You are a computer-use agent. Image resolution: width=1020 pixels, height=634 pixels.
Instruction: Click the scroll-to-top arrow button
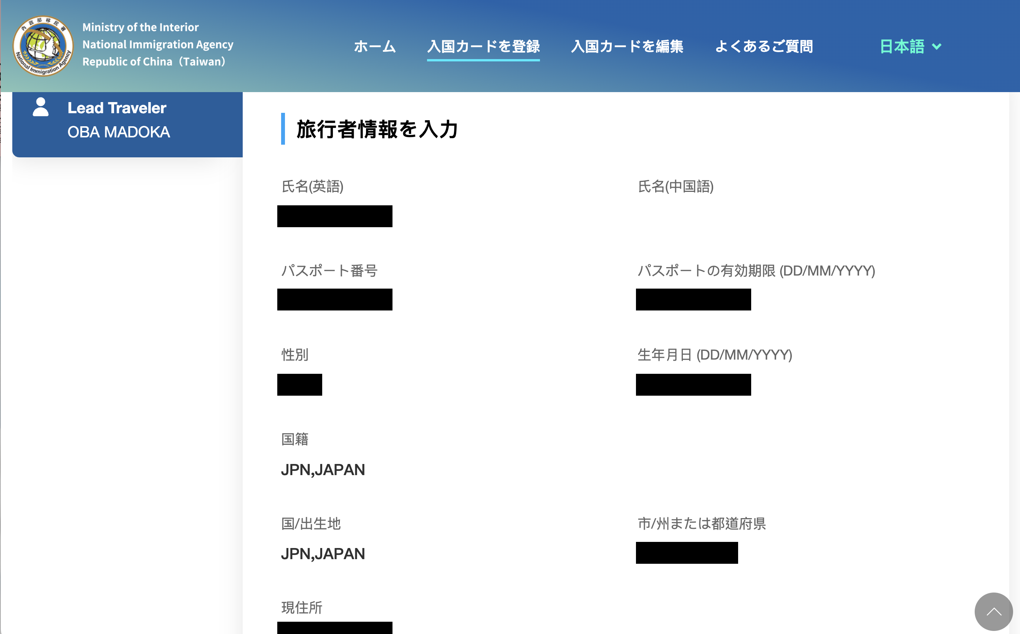click(993, 611)
